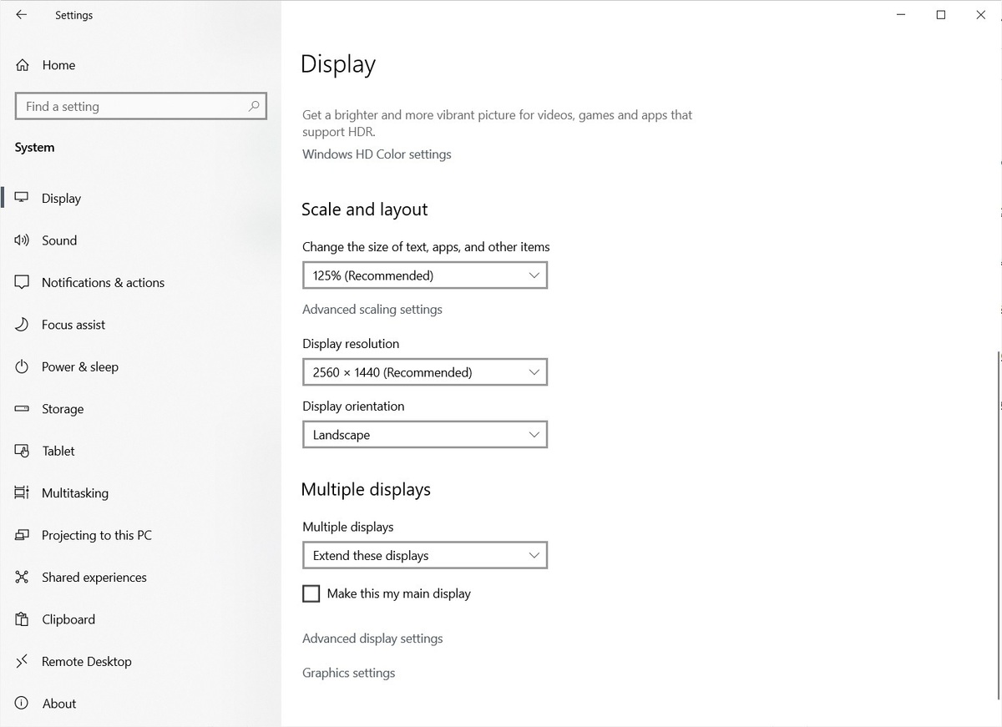Go to Notifications & actions settings
The image size is (1002, 727).
[103, 283]
